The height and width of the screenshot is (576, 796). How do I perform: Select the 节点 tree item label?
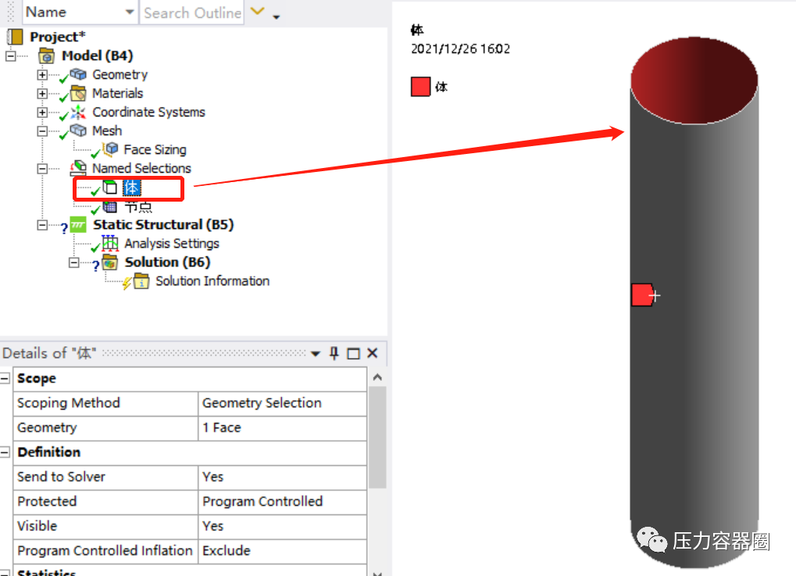coord(138,207)
